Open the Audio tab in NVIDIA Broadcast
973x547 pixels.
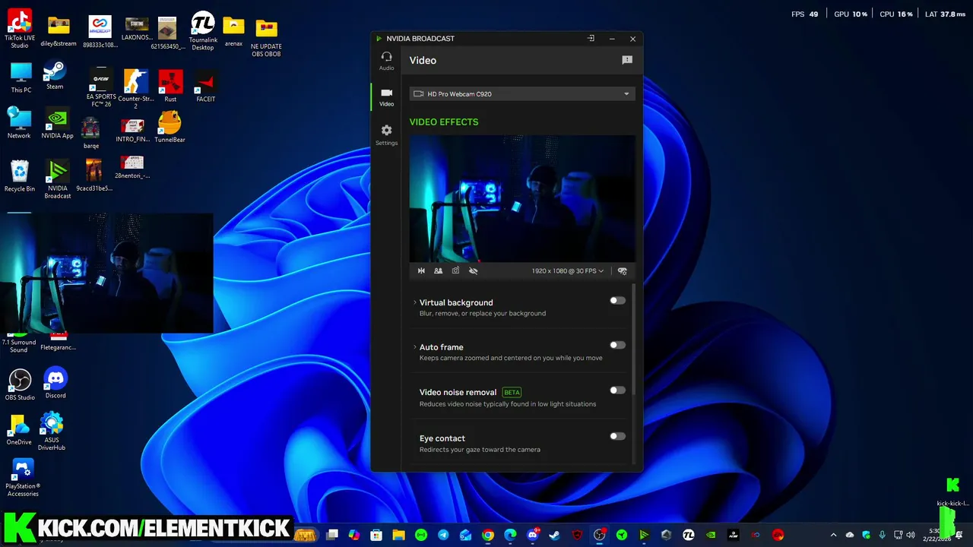coord(386,61)
